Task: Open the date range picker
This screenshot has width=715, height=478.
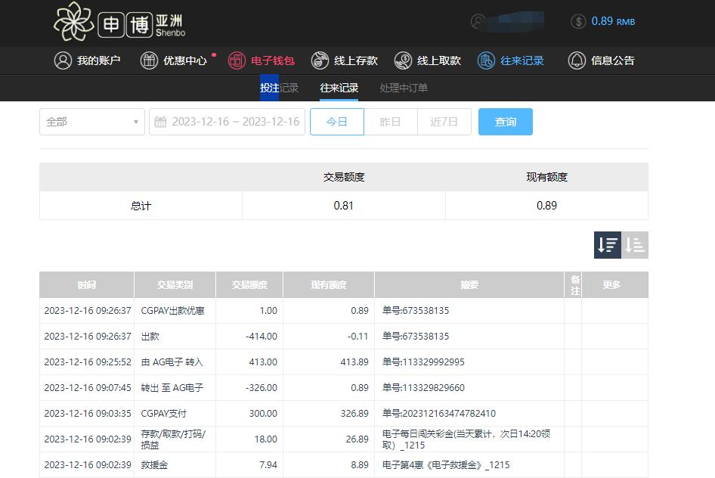Action: (x=235, y=122)
